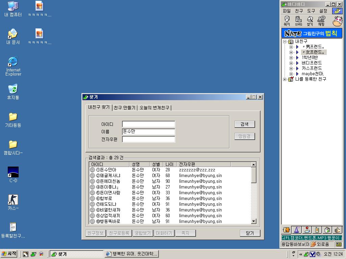Open the 오늘의 번개친구 tab
The height and width of the screenshot is (259, 346).
click(x=154, y=108)
